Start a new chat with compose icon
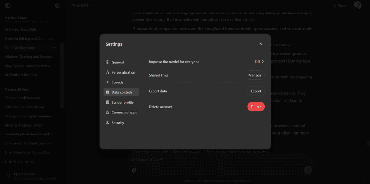370x184 pixels. pos(57,6)
